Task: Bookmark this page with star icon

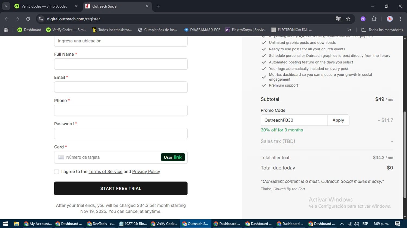Action: pos(348,19)
